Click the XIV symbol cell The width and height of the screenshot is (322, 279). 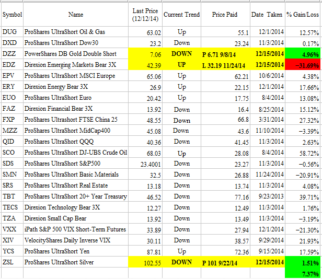coord(12,240)
